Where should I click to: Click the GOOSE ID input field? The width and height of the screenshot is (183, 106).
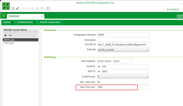(123, 45)
